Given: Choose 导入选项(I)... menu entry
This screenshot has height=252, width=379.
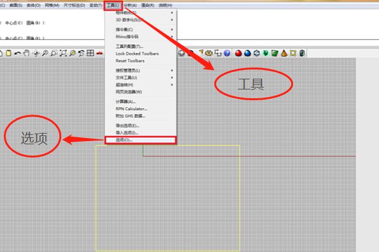Looking at the screenshot, I should click(140, 133).
